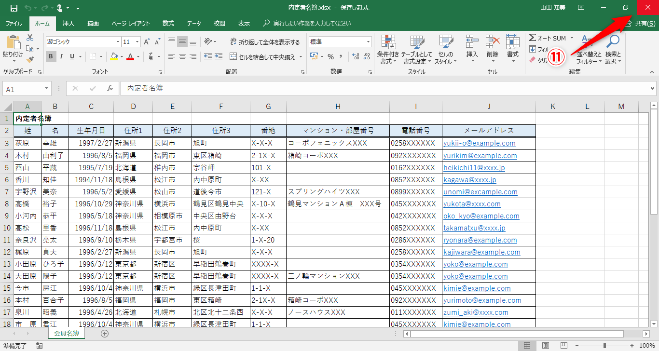Open Cell Styles (セルのスタイル) menu
659x351 pixels.
pos(446,50)
